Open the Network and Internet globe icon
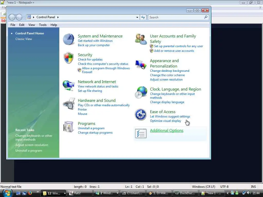263x197 pixels. coord(69,85)
